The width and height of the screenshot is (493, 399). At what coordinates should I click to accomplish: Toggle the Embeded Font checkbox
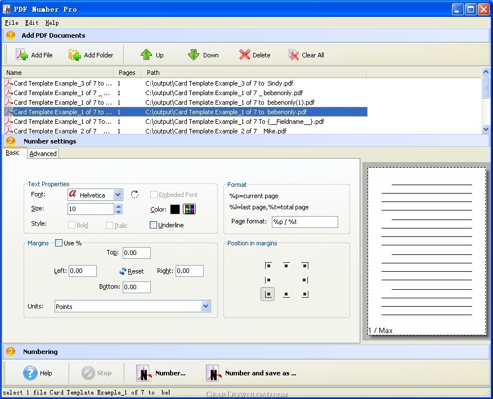click(x=154, y=195)
